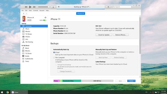The image size is (167, 94).
Task: Select Summary in the Settings sidebar
Action: (x=34, y=26)
